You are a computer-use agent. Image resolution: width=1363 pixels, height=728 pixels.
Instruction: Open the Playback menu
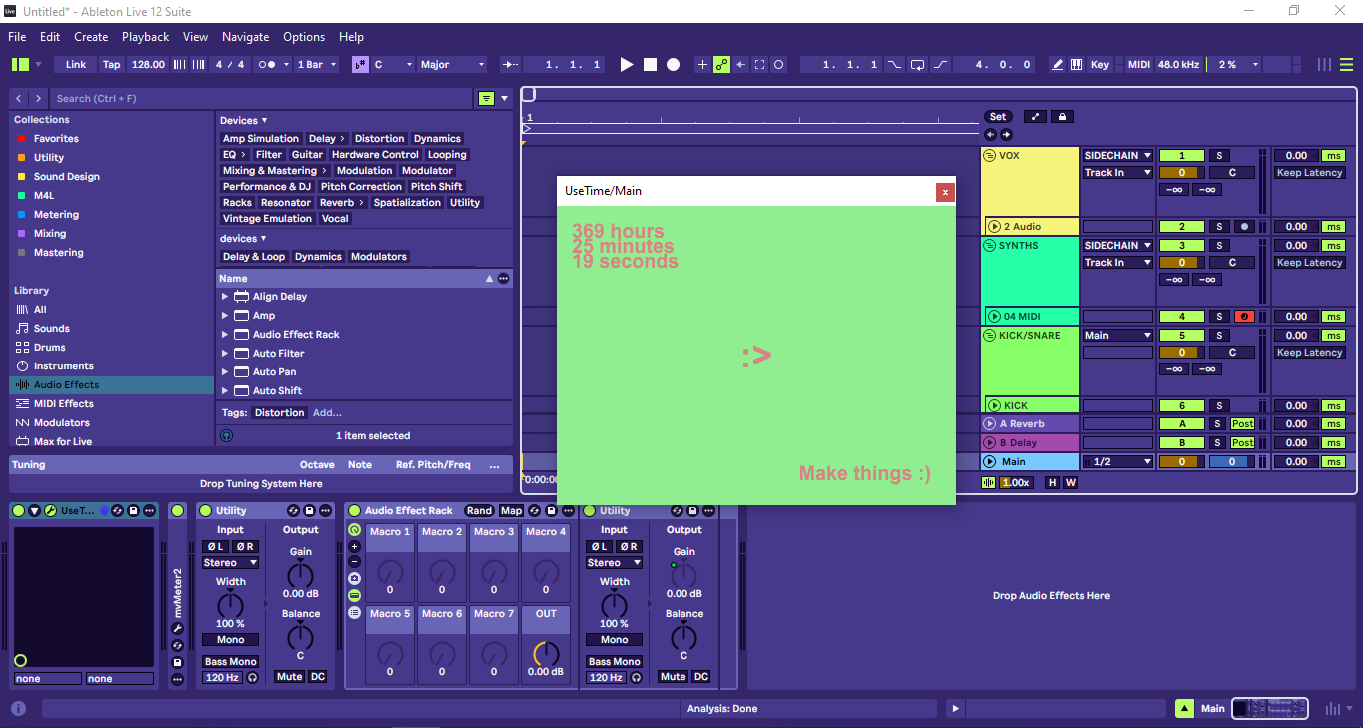(x=145, y=37)
